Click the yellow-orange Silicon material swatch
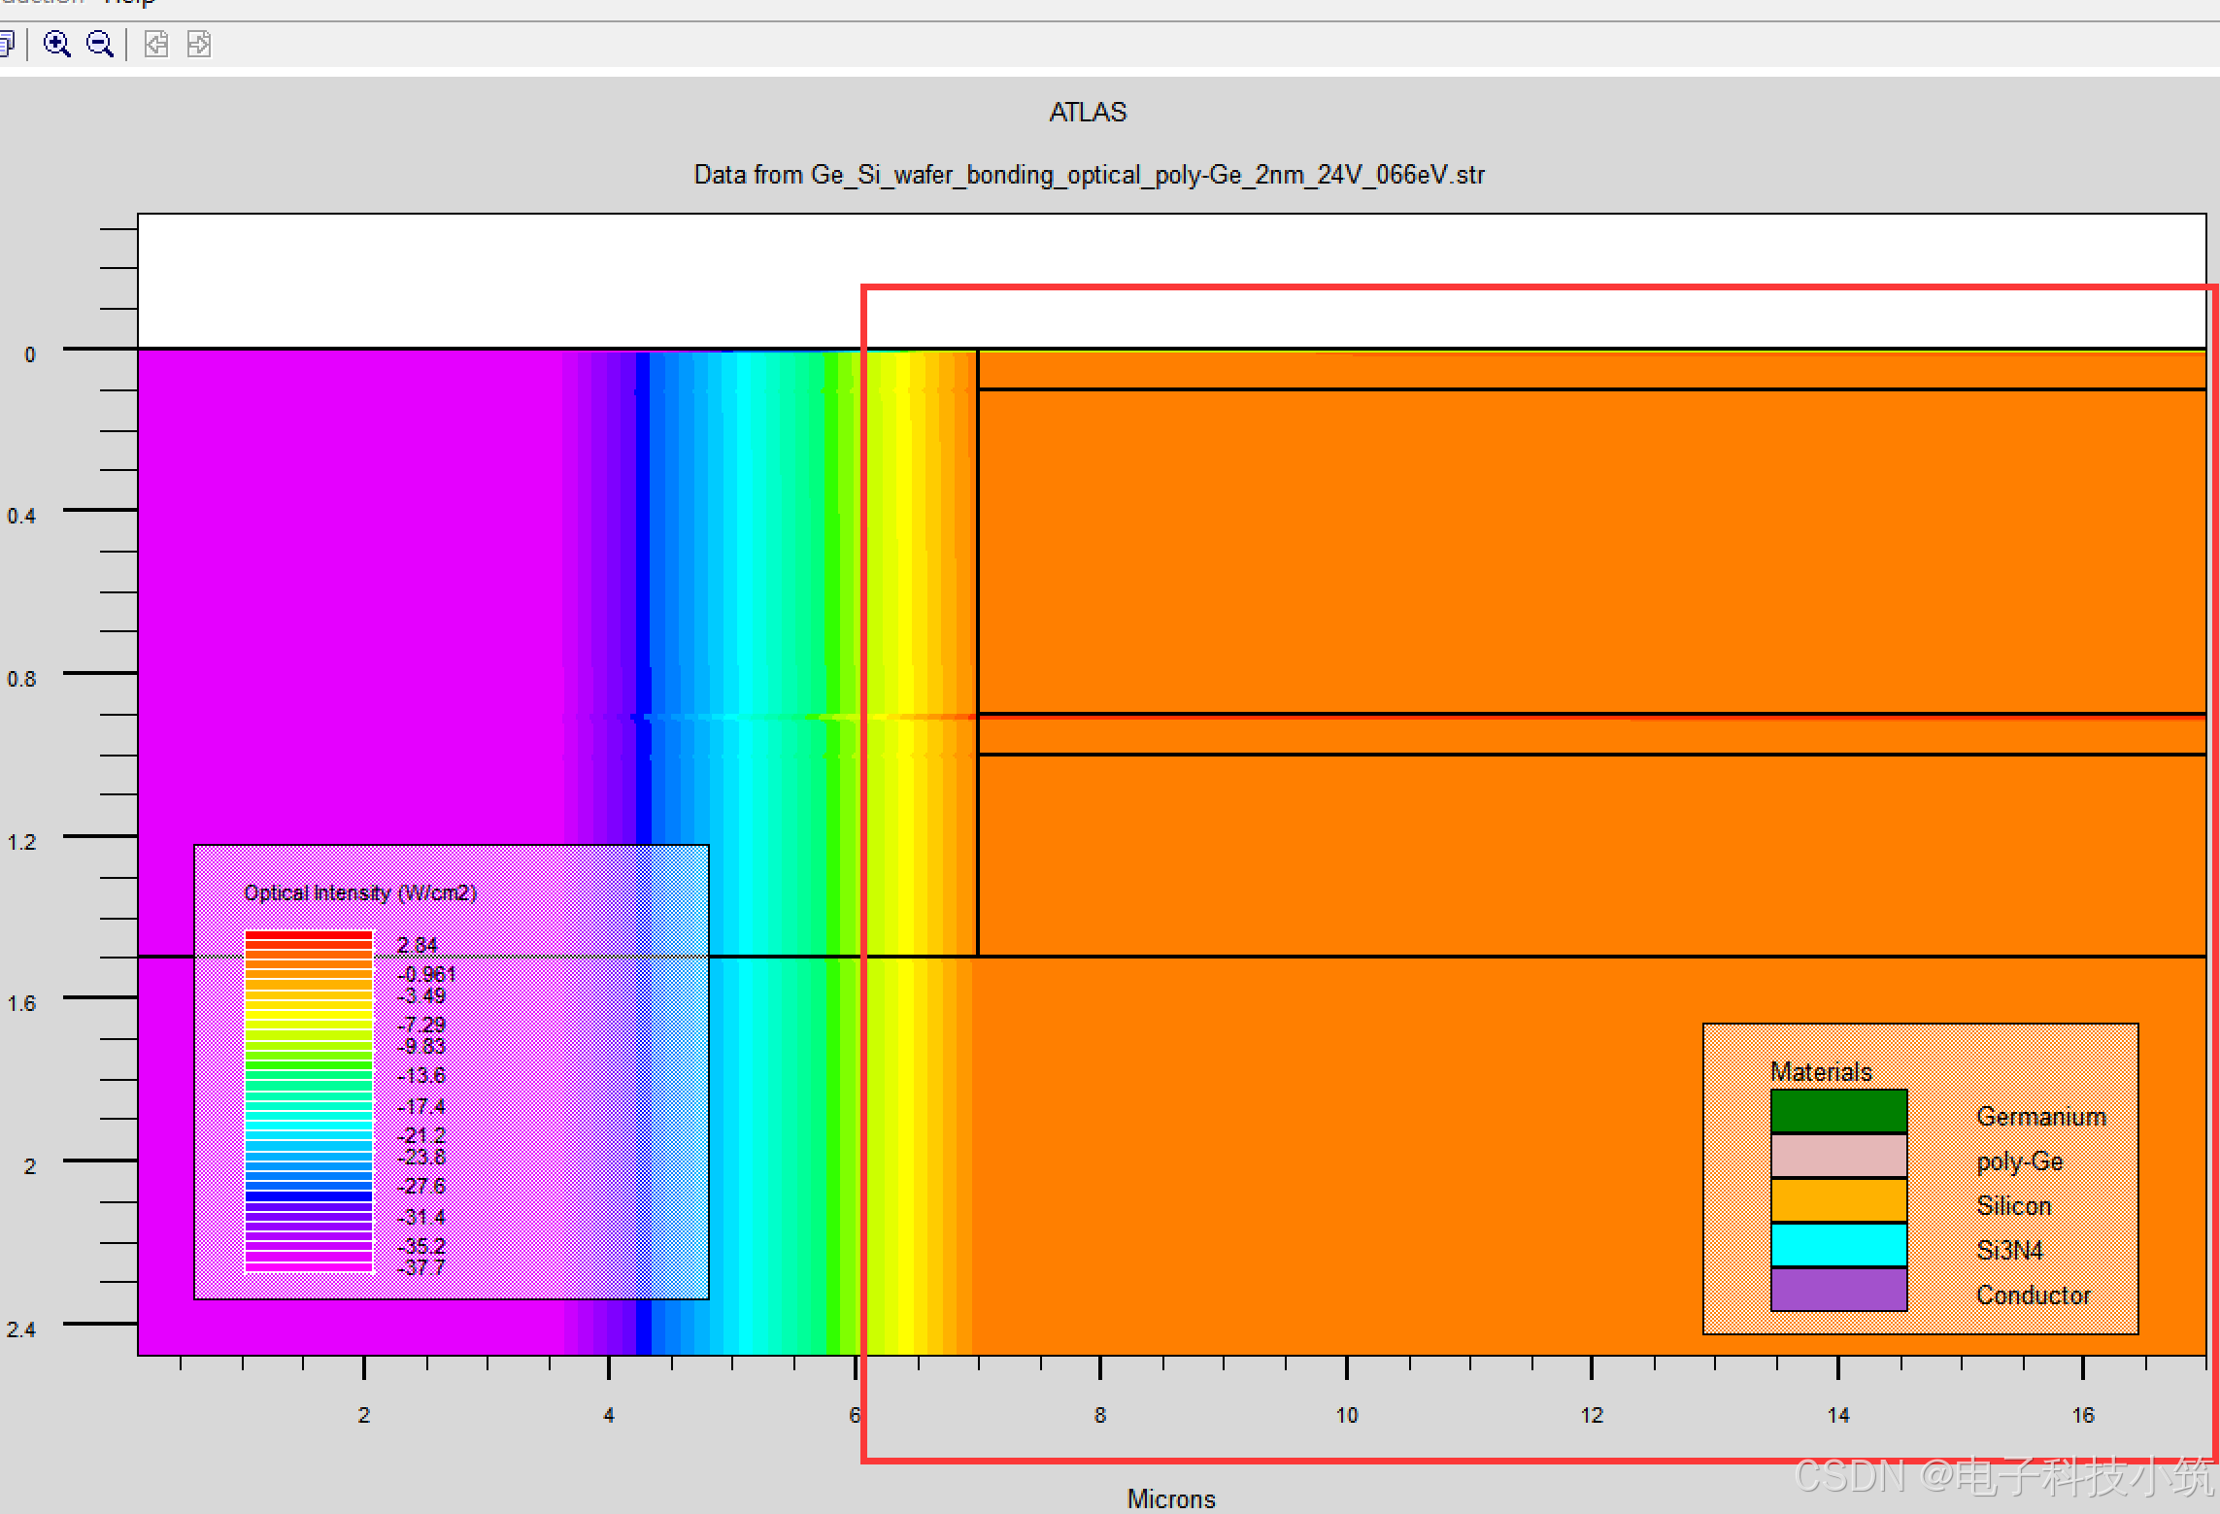 point(1837,1200)
